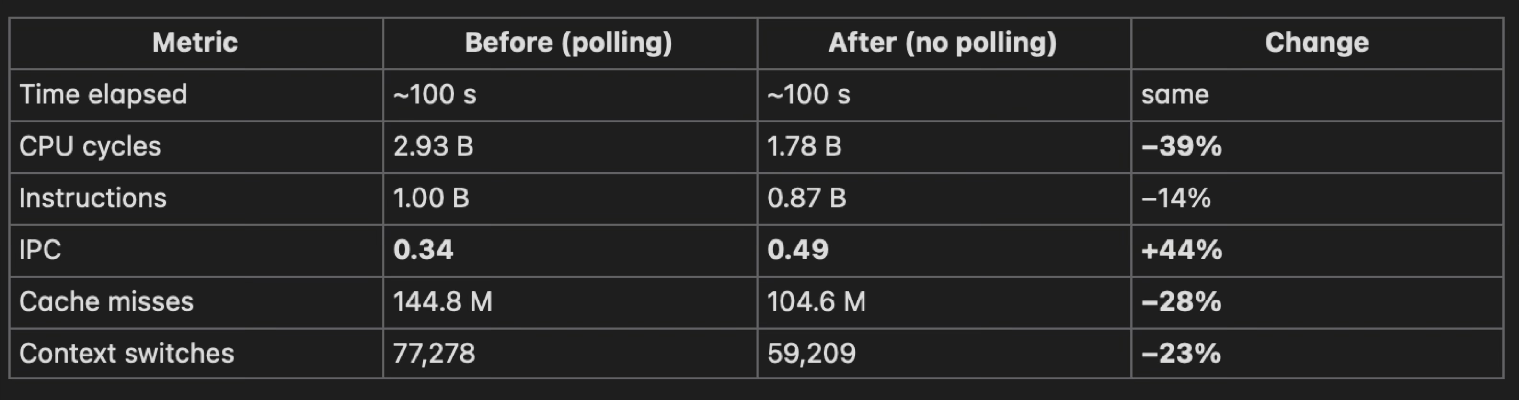Screen dimensions: 1519x400
Task: Click the –28% cache misses change
Action: pos(1181,302)
